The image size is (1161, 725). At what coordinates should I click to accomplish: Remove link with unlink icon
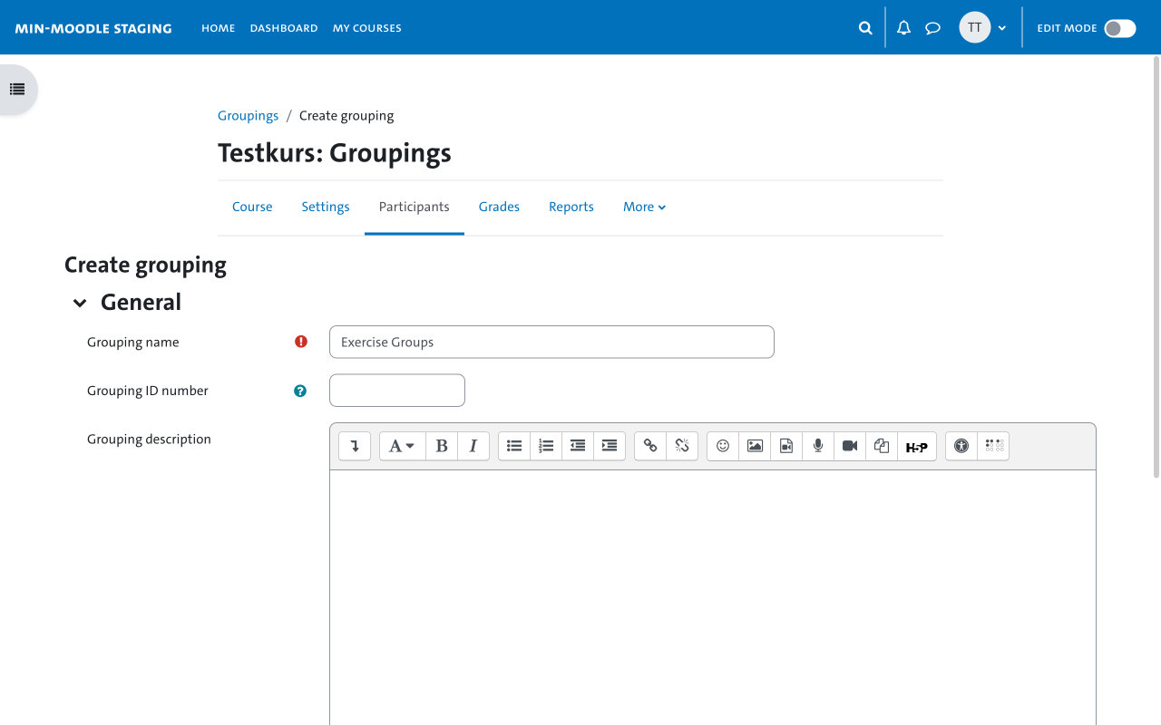coord(682,446)
